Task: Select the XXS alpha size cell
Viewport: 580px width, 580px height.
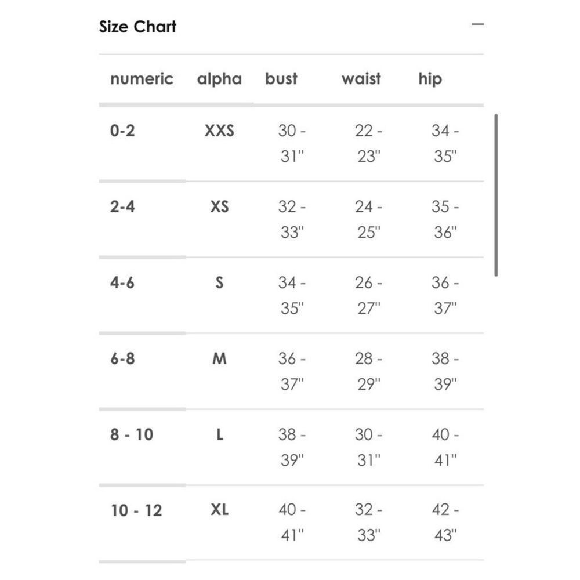Action: pos(219,130)
